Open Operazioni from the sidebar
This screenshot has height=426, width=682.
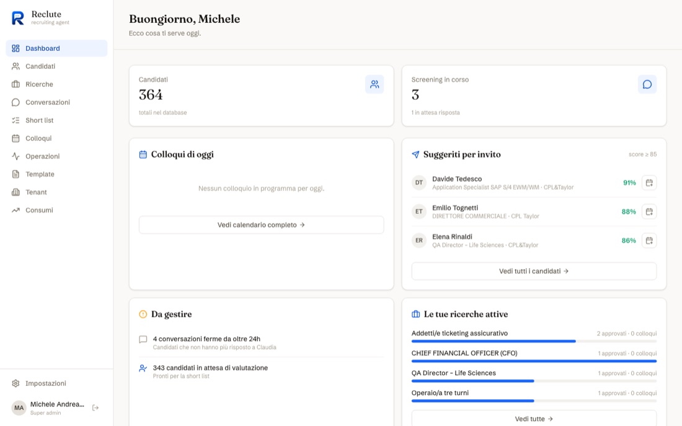click(56, 156)
